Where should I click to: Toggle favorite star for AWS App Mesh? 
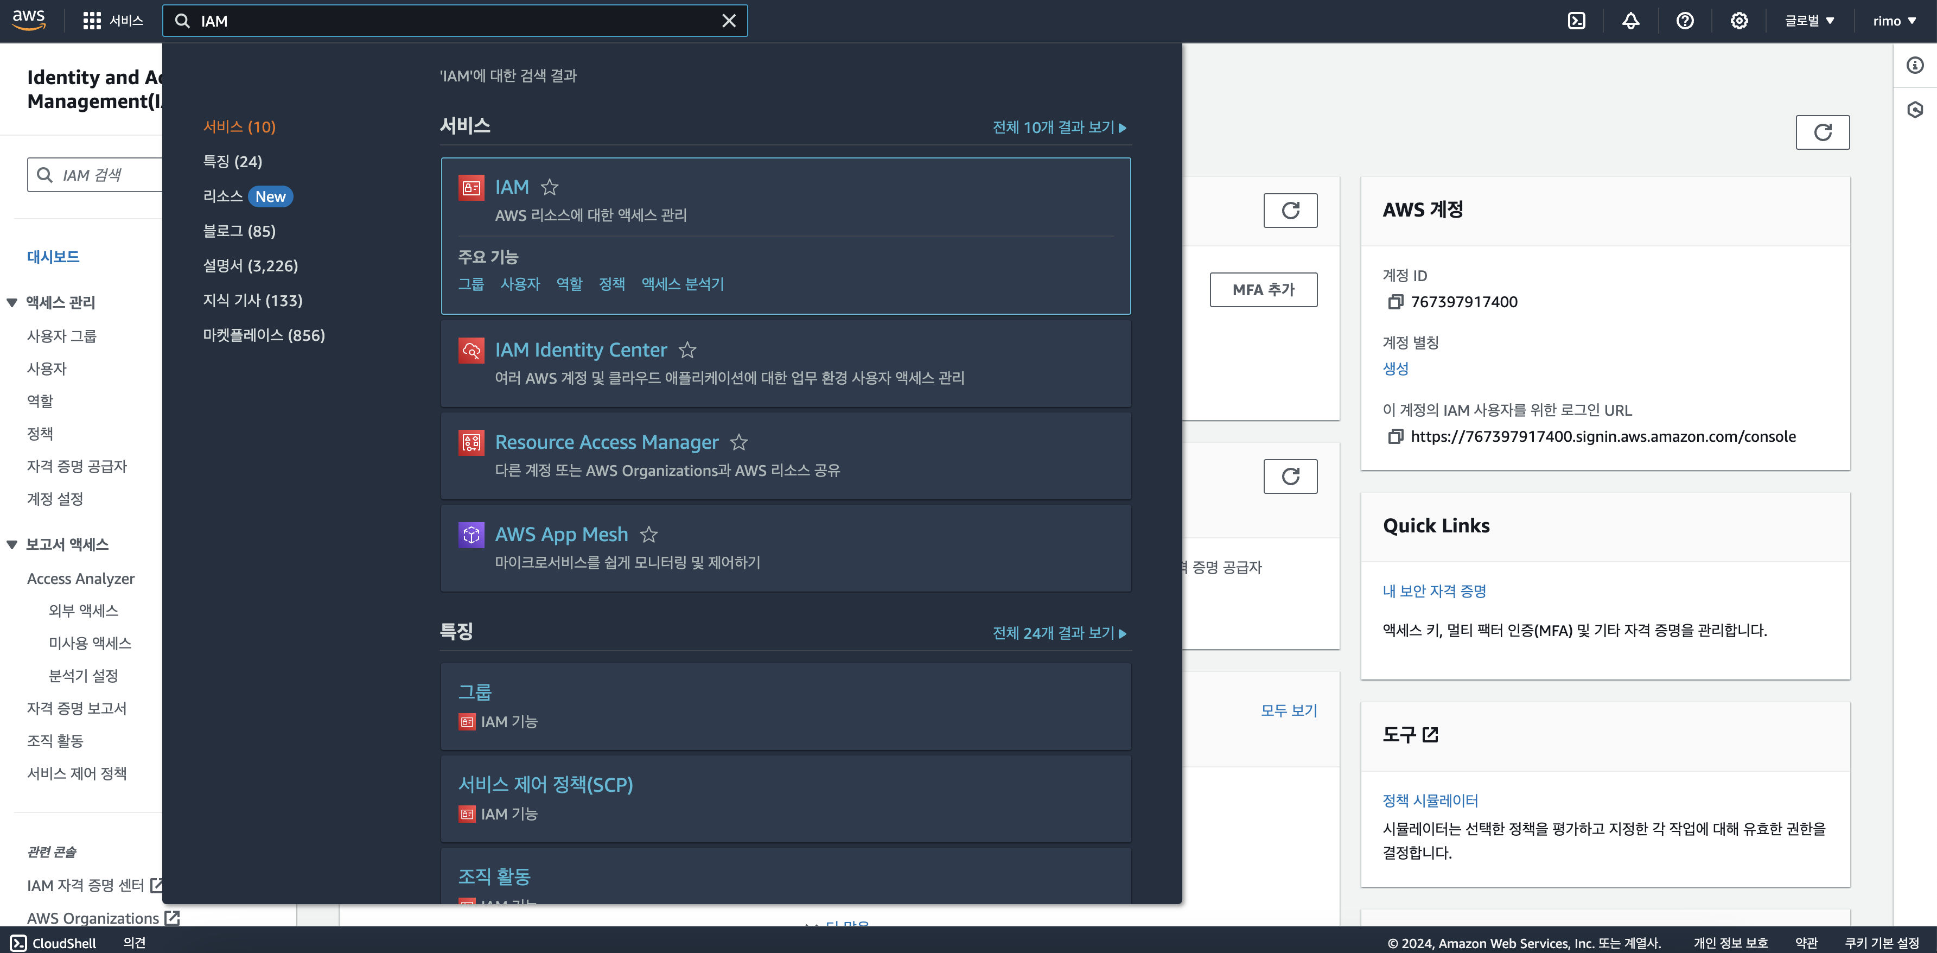648,534
